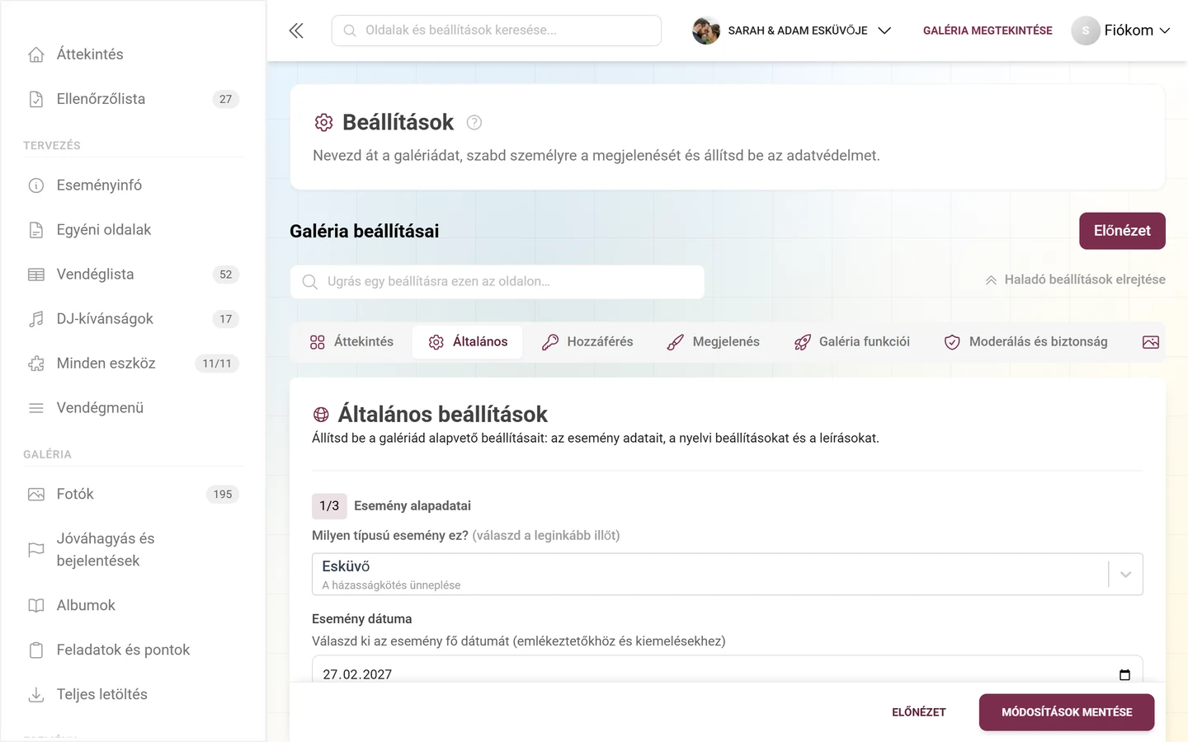Click the Ugrás egy beállításra search box
This screenshot has height=742, width=1188.
(x=497, y=282)
